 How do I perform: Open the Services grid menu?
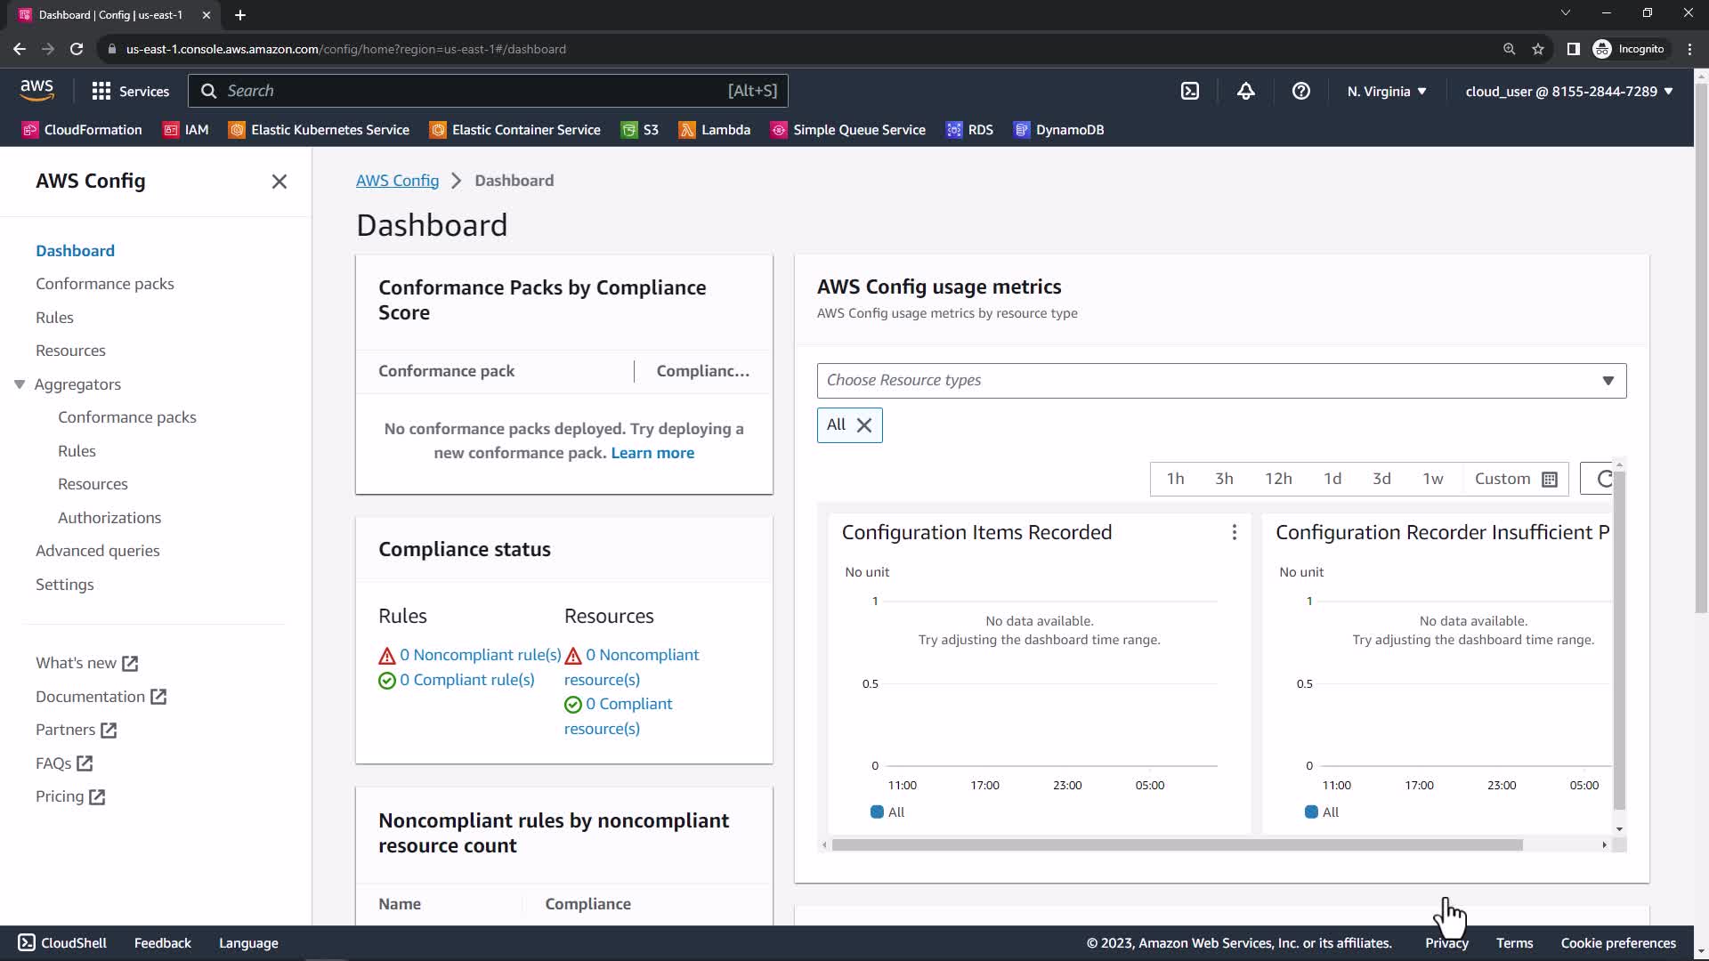tap(130, 91)
